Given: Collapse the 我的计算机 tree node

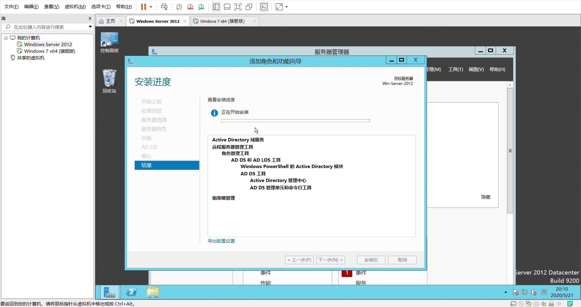Looking at the screenshot, I should [6, 38].
